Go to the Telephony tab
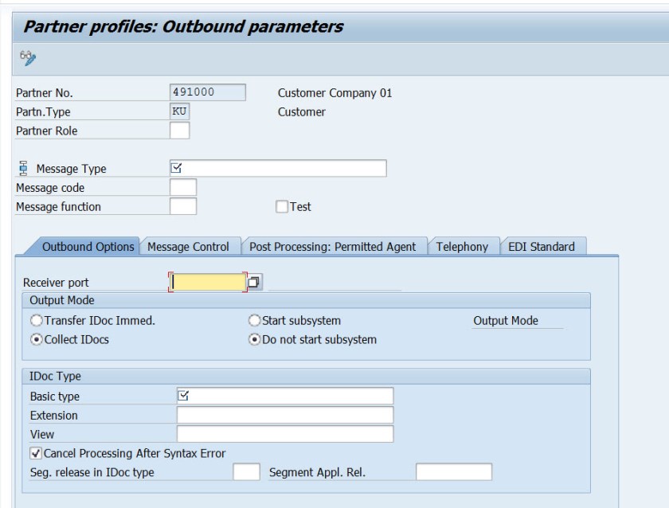This screenshot has height=508, width=669. pos(462,247)
